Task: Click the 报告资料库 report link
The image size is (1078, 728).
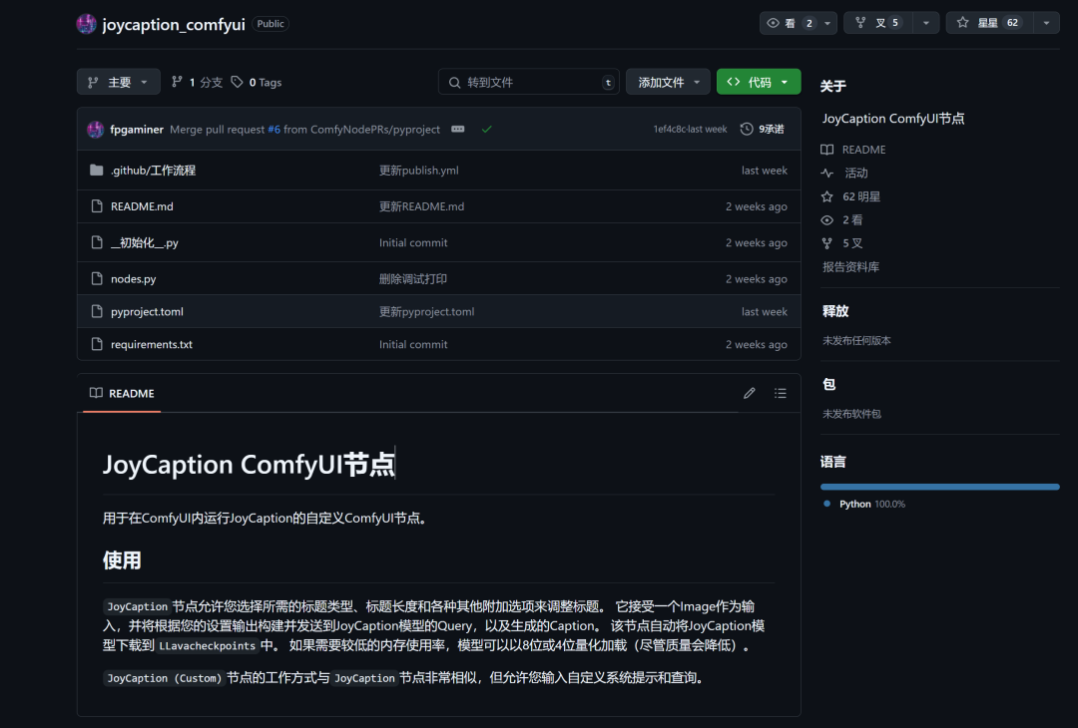Action: coord(850,266)
